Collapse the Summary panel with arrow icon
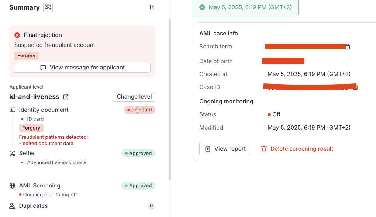The height and width of the screenshot is (217, 376). coord(152,7)
